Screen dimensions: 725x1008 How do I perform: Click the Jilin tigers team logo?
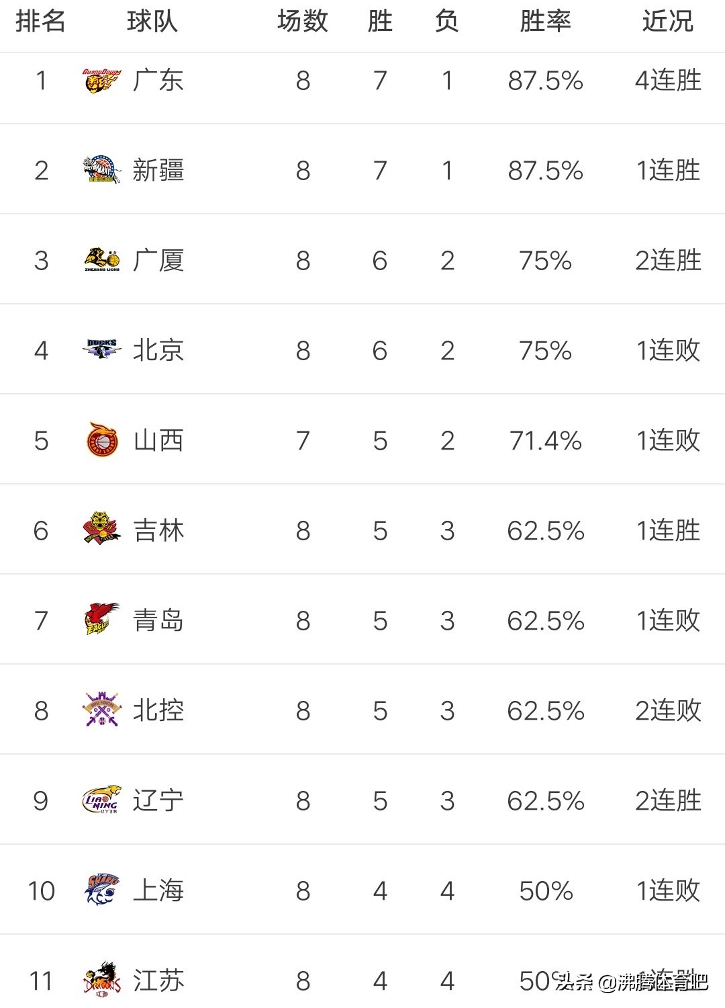coord(101,530)
